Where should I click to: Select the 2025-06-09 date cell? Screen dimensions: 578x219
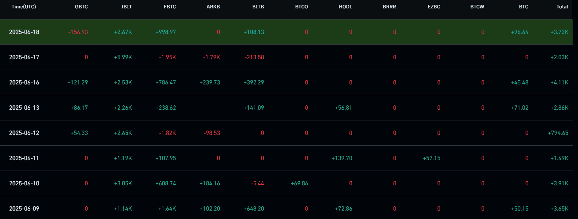pos(24,209)
